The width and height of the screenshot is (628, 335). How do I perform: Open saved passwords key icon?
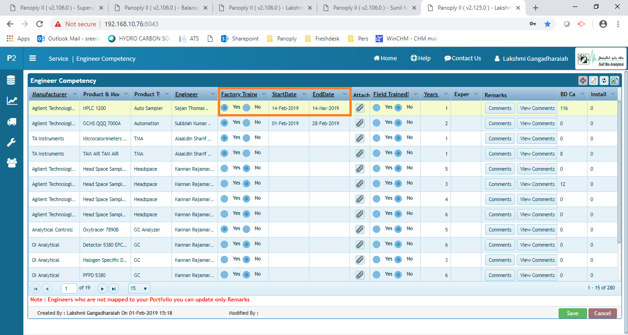point(533,24)
